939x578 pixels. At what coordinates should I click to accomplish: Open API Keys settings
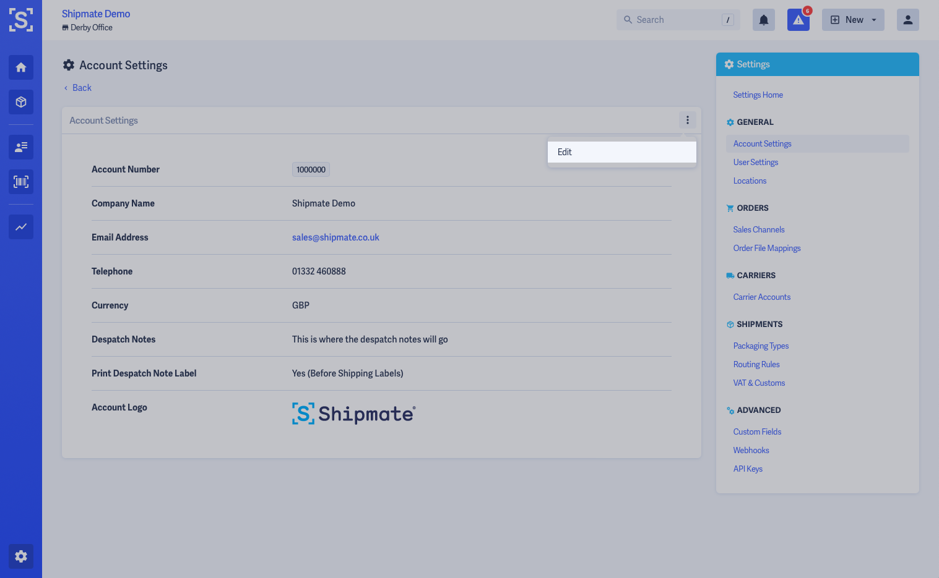point(748,469)
